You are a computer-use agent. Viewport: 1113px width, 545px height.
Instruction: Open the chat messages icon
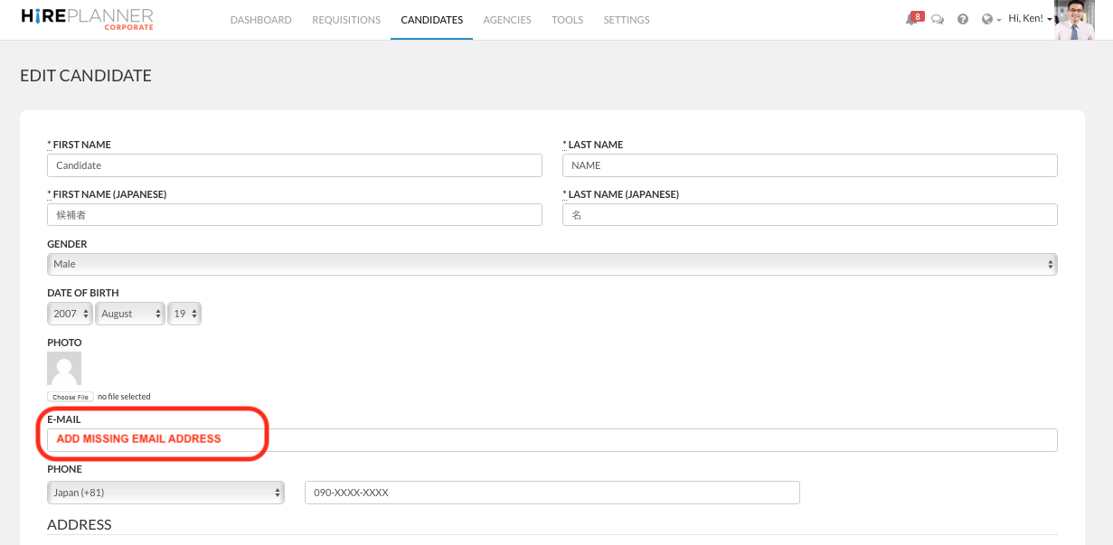pyautogui.click(x=938, y=19)
